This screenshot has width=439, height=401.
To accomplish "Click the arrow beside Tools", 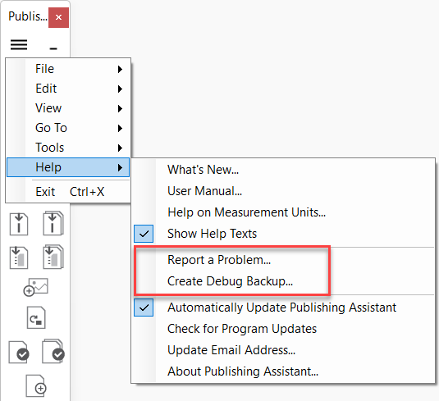I will [120, 148].
